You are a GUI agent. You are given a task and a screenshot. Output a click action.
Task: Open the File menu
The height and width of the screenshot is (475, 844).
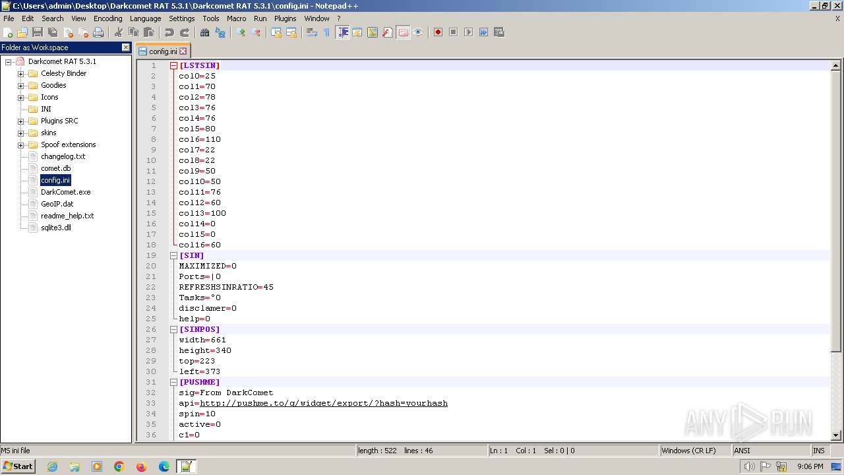click(x=9, y=18)
